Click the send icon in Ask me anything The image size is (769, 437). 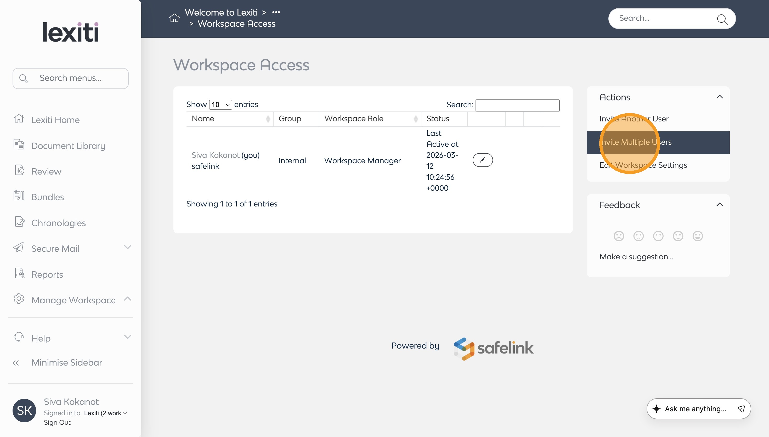pos(741,408)
